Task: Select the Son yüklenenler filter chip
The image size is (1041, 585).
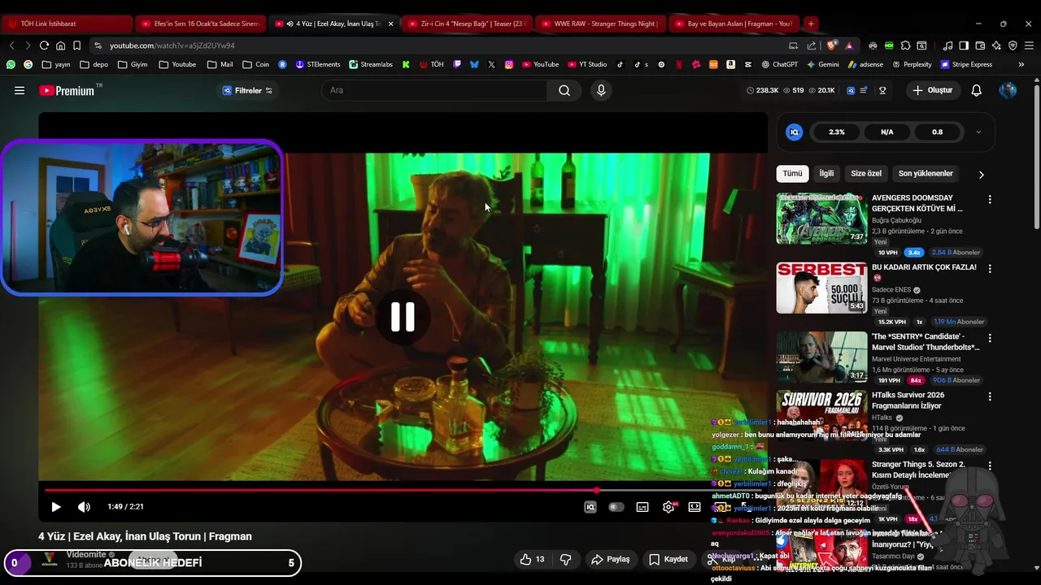Action: pos(926,173)
